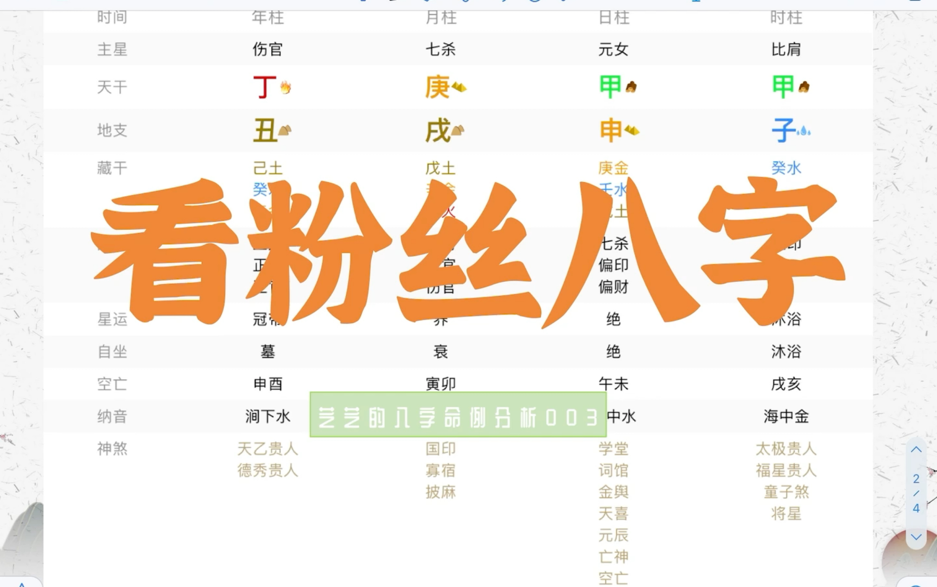
Task: Click 绝 in the 自坐 row
Action: (x=613, y=351)
